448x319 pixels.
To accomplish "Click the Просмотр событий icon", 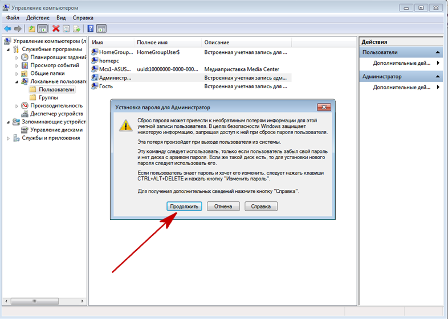I will [25, 65].
